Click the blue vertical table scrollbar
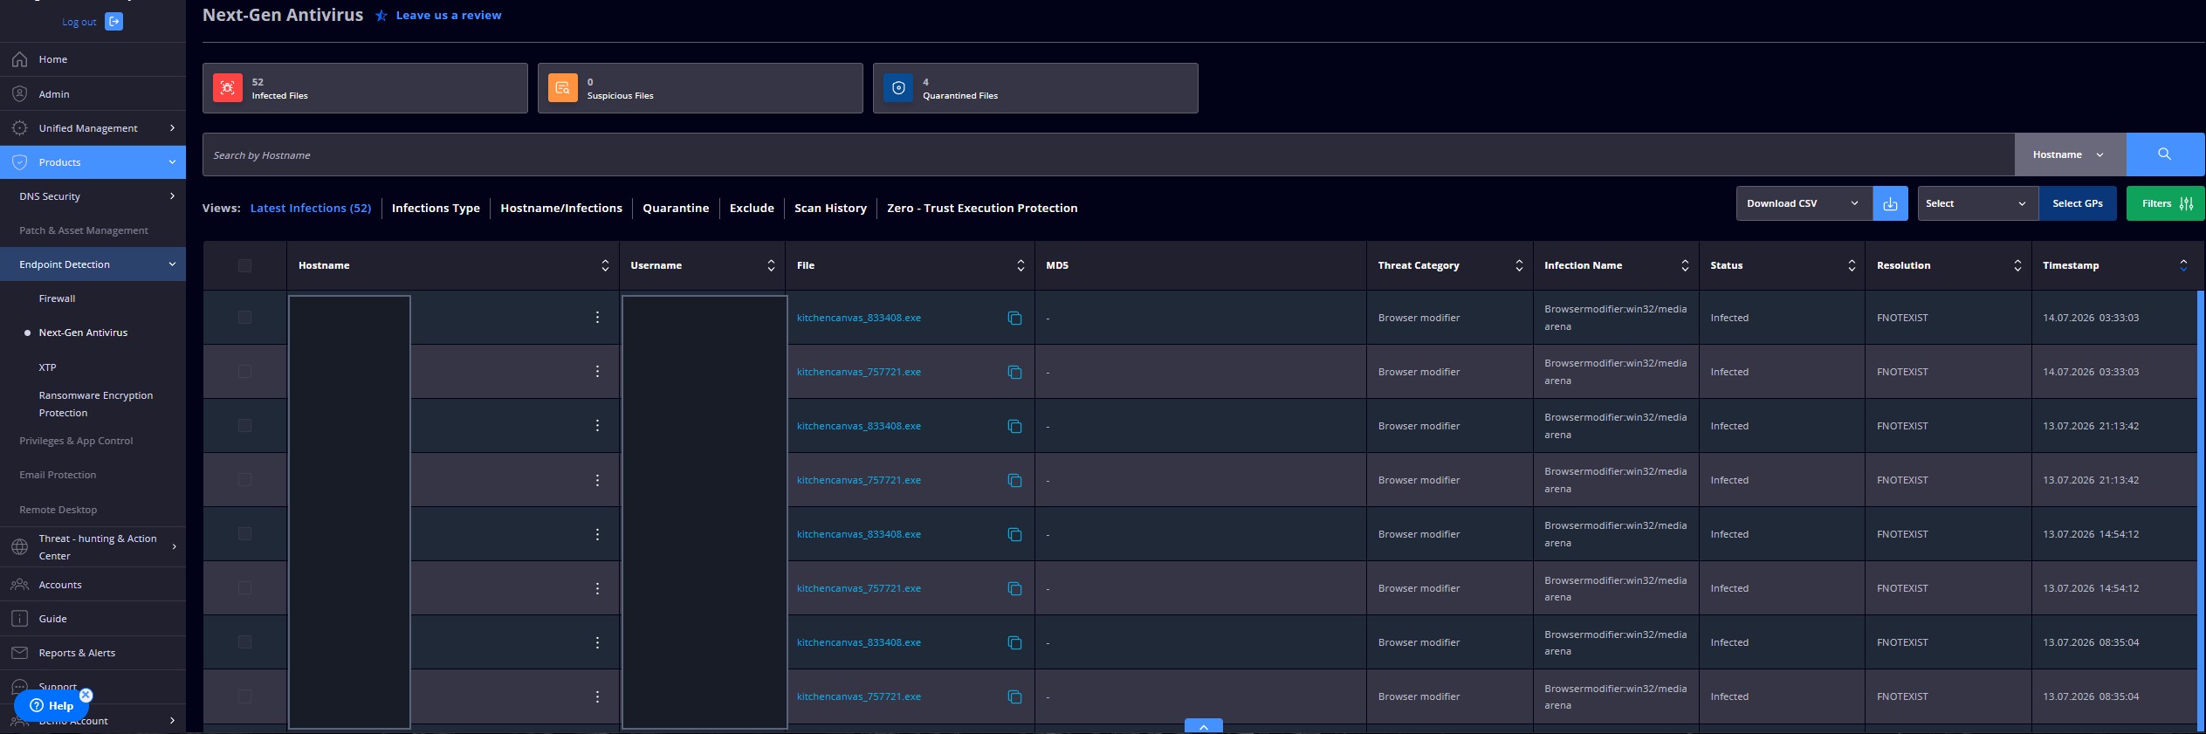 [x=2201, y=511]
